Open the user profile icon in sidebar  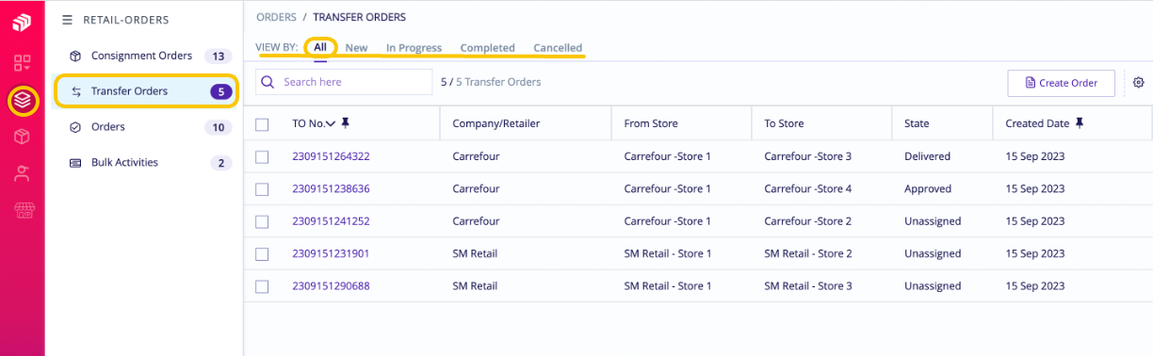(x=23, y=173)
